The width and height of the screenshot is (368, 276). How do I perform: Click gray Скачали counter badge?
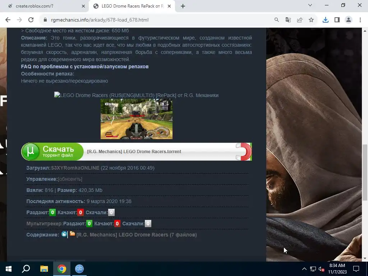point(111,213)
